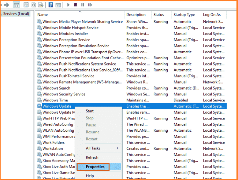Image resolution: width=238 pixels, height=180 pixels.
Task: Click Disabled startup type for Windows Time
Action: click(181, 100)
